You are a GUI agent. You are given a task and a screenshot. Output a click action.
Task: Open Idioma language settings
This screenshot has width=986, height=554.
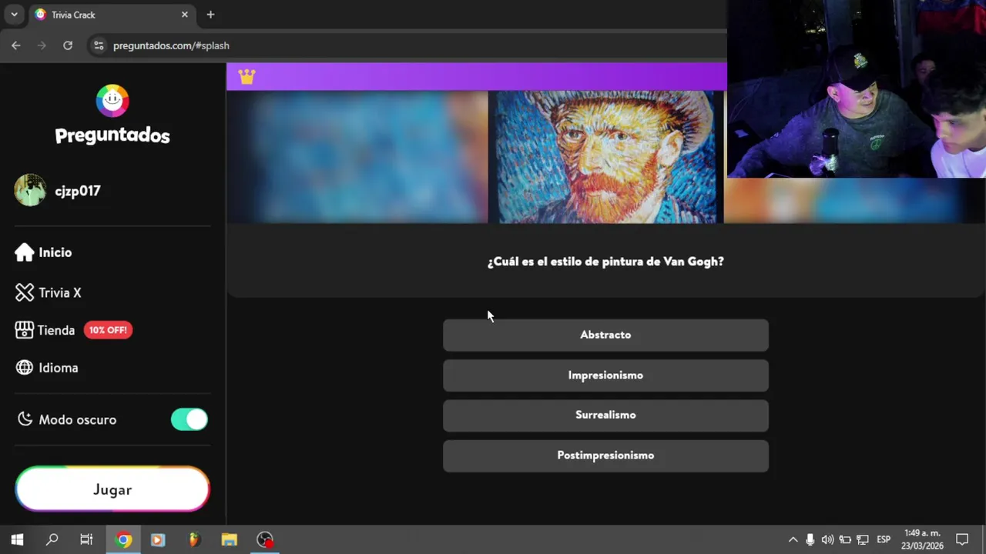point(46,368)
